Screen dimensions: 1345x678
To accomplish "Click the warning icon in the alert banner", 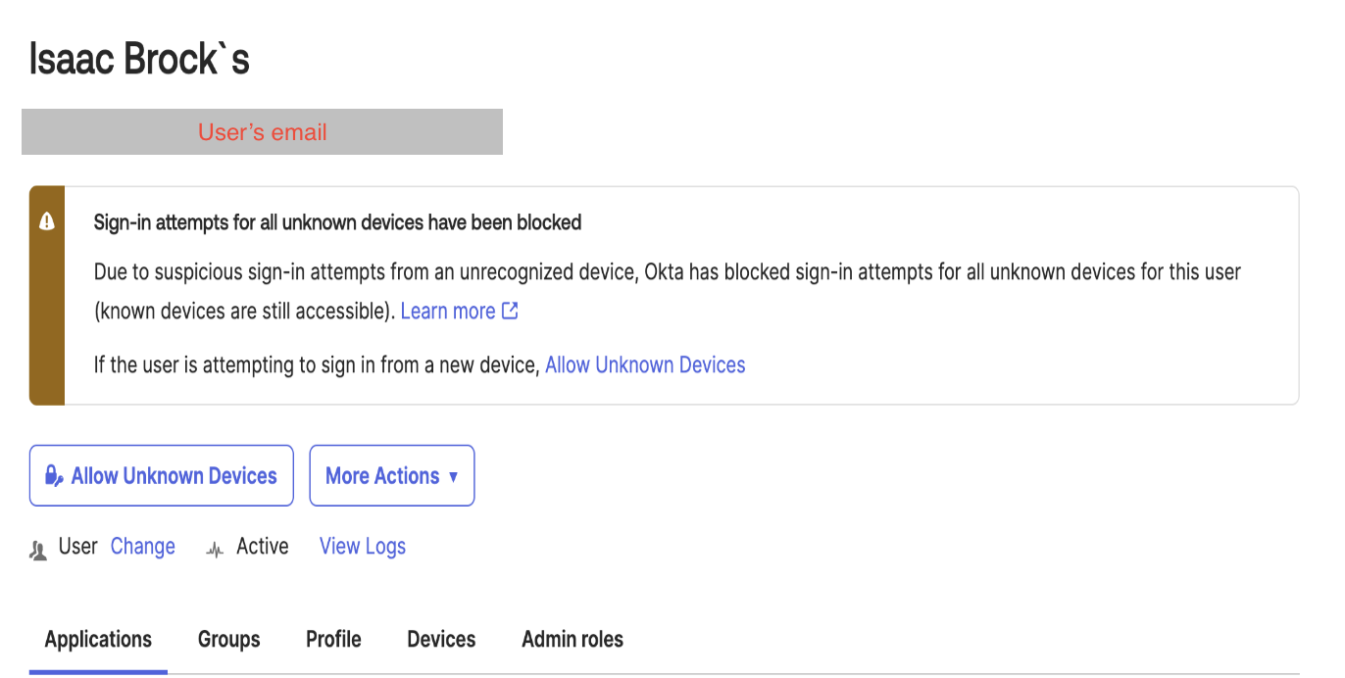I will 47,222.
